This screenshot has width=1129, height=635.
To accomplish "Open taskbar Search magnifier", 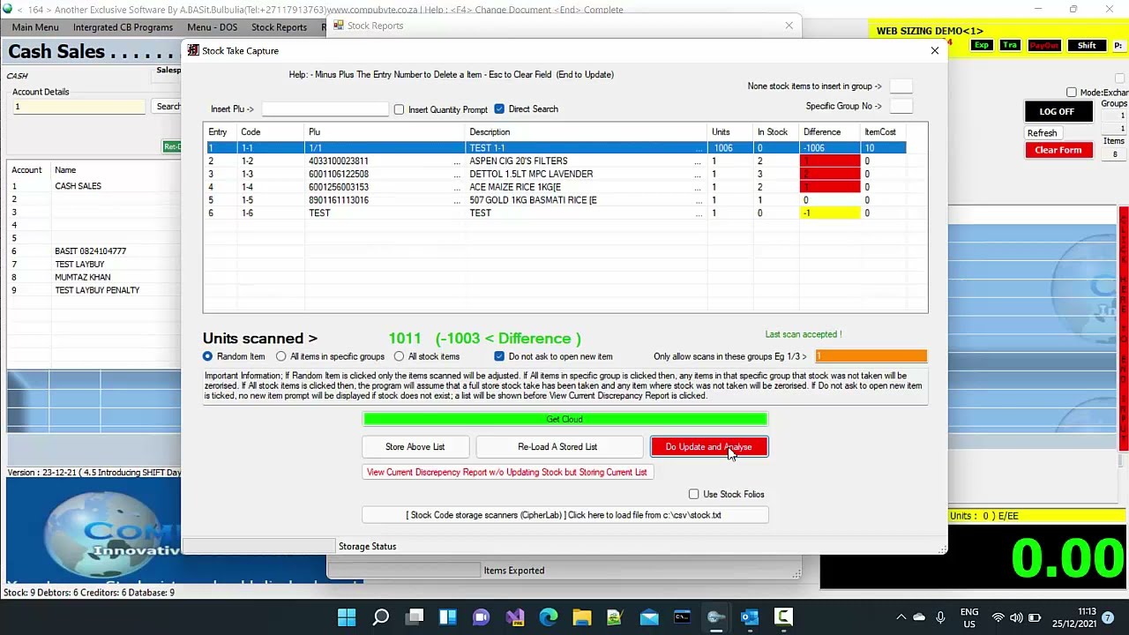I will [x=380, y=616].
